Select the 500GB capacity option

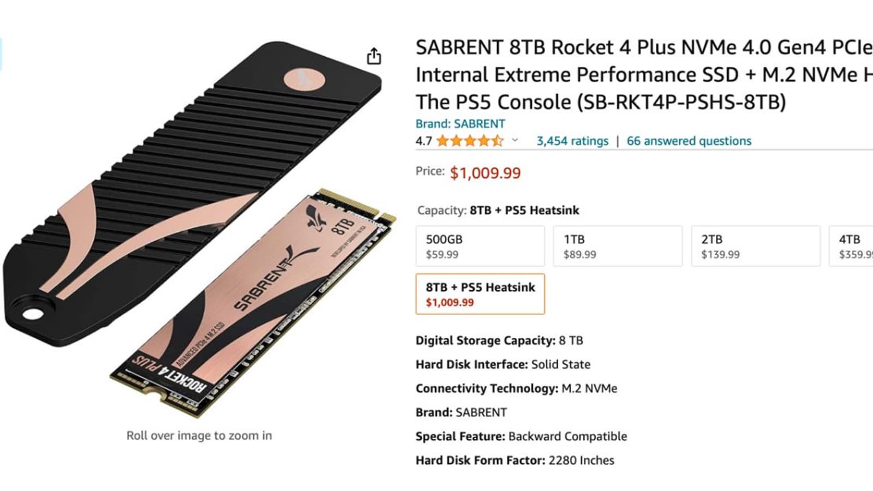click(480, 246)
